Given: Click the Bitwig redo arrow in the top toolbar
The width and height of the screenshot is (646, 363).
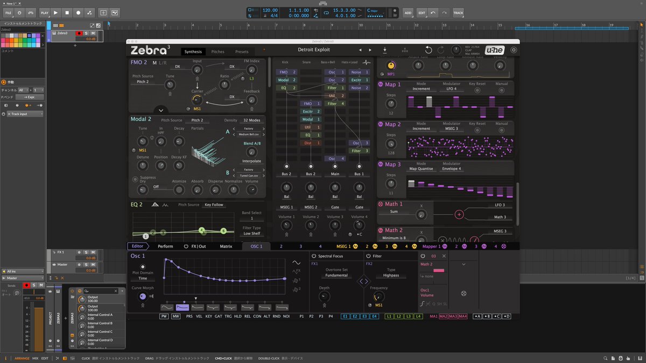Looking at the screenshot, I should point(444,12).
